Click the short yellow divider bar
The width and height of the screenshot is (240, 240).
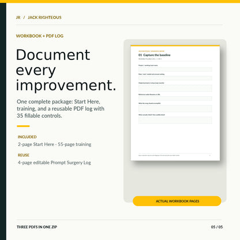point(23,126)
